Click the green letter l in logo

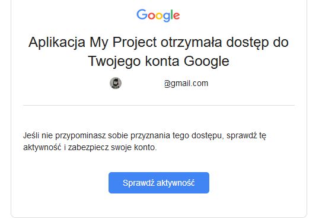pyautogui.click(x=171, y=14)
